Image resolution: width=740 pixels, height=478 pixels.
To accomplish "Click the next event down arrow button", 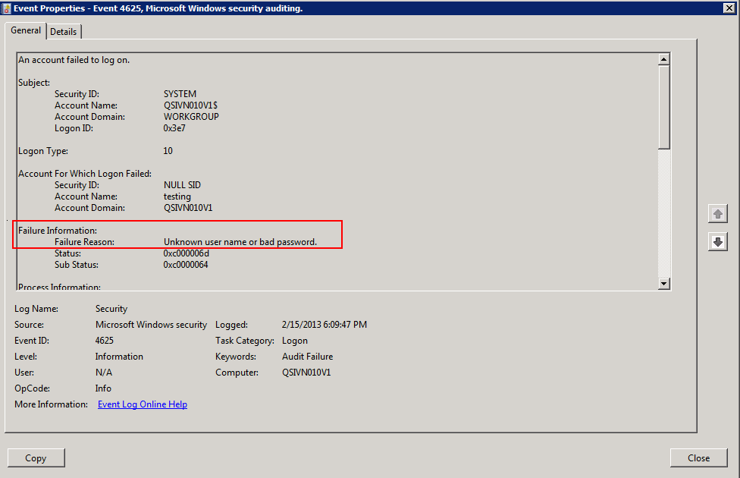I will [717, 242].
